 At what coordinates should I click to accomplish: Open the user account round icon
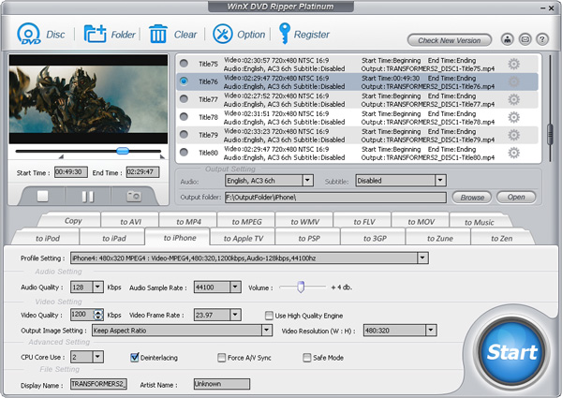[507, 39]
